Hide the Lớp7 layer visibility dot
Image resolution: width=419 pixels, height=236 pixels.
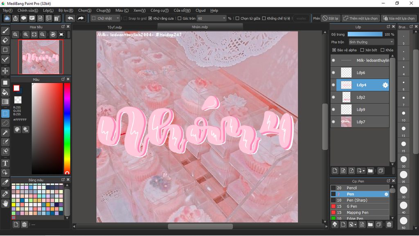[333, 122]
